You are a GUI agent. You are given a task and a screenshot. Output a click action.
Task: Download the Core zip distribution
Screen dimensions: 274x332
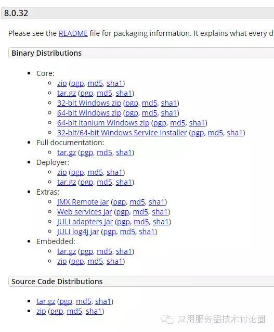pos(62,83)
